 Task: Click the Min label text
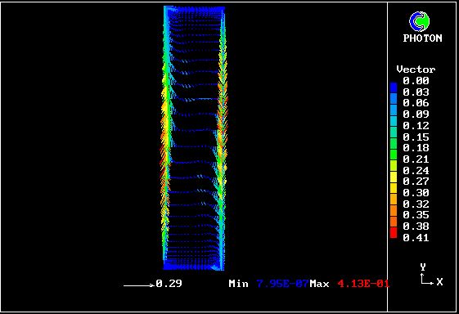coord(238,284)
